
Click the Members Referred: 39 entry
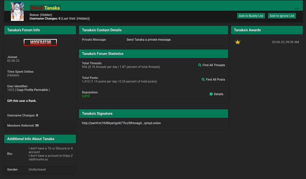pyautogui.click(x=23, y=126)
